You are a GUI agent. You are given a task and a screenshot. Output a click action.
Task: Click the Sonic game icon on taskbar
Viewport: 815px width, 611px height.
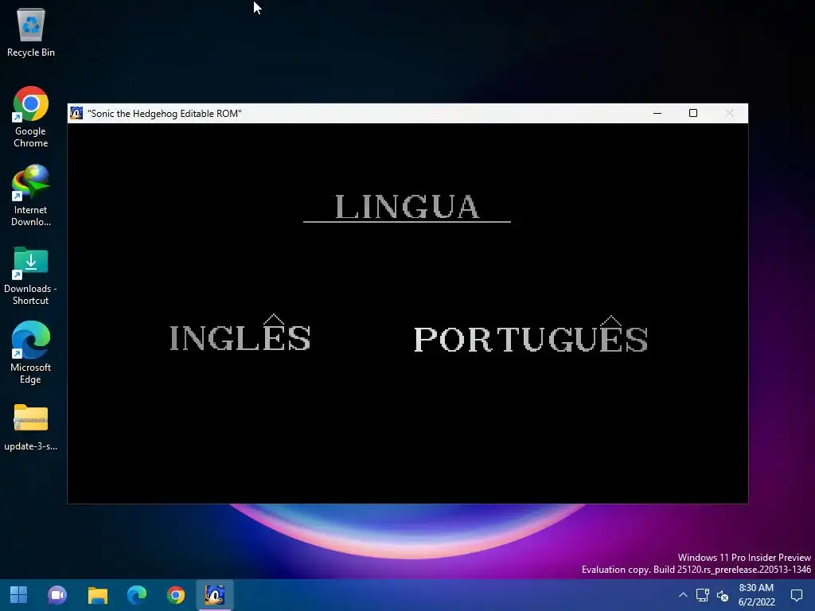(215, 595)
